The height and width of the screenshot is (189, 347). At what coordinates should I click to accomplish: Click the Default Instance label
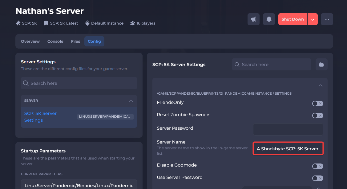pos(107,23)
